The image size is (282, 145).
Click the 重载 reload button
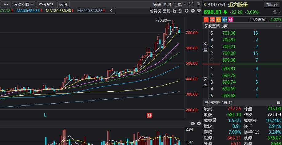pyautogui.click(x=166, y=11)
